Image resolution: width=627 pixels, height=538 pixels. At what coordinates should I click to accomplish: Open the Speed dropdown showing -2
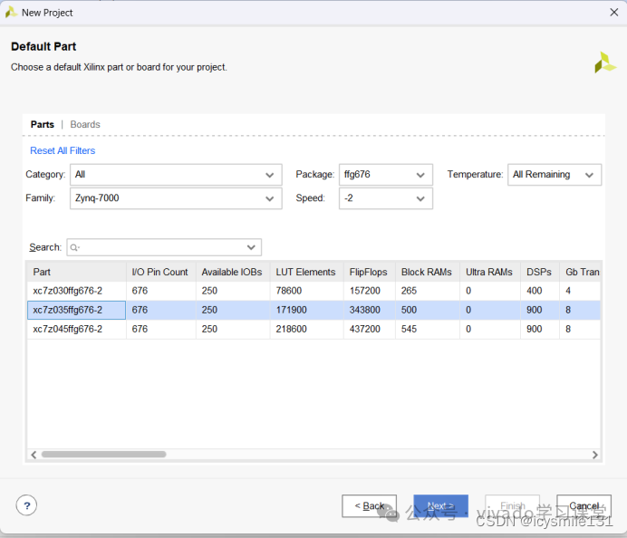[x=386, y=198]
